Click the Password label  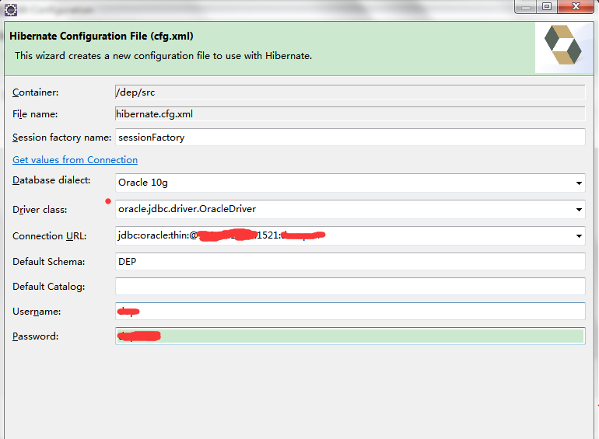point(36,336)
